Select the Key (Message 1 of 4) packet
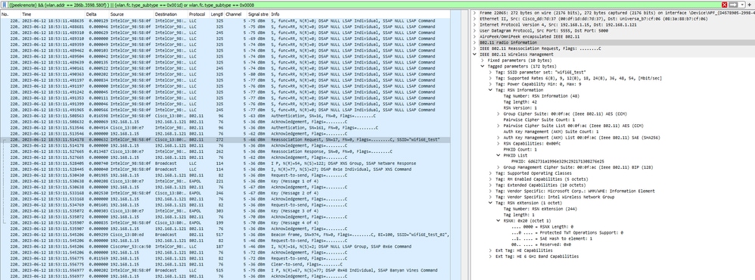Viewport: 755px width, 280px height. [225, 181]
